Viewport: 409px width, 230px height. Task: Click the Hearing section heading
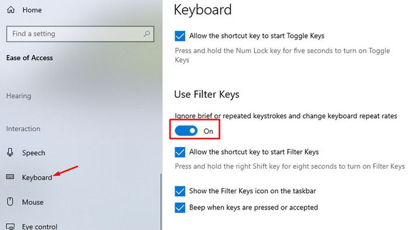[x=19, y=96]
